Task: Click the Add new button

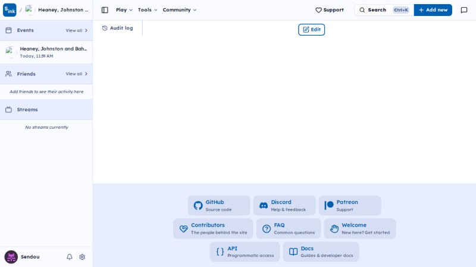Action: (x=433, y=10)
